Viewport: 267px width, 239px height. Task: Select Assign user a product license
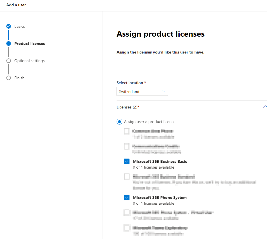tap(119, 122)
